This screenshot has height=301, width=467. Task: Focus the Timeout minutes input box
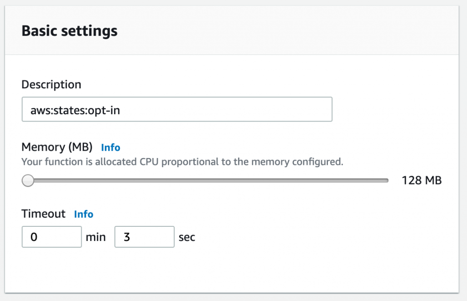pos(52,237)
